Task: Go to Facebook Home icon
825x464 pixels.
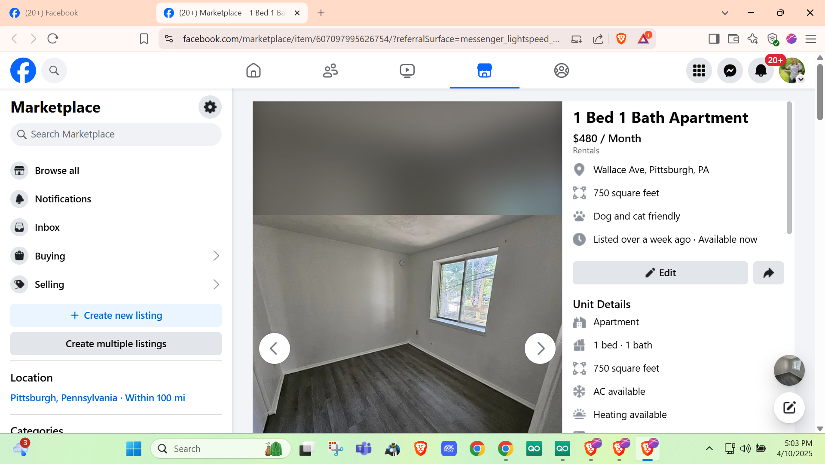Action: 253,70
